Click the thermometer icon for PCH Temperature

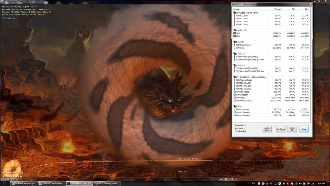tap(235, 45)
